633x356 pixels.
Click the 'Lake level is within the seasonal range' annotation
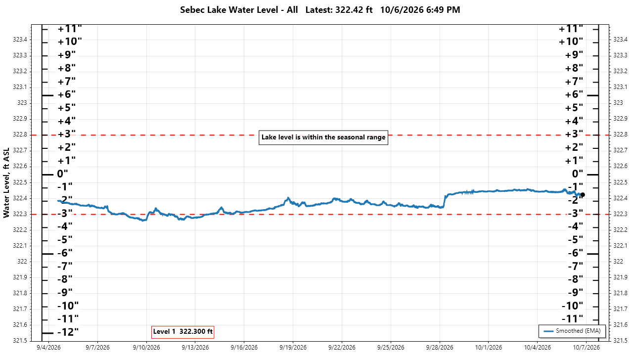click(x=323, y=137)
